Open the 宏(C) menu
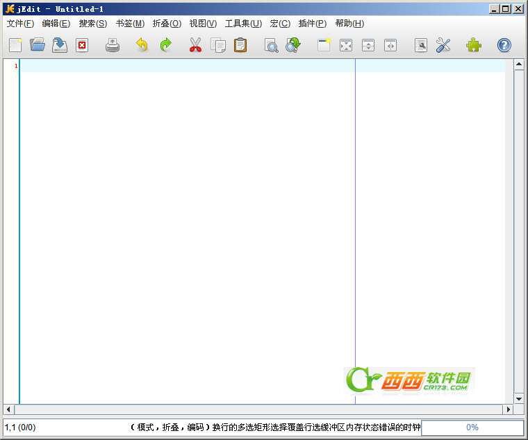This screenshot has height=440, width=528. pyautogui.click(x=280, y=24)
